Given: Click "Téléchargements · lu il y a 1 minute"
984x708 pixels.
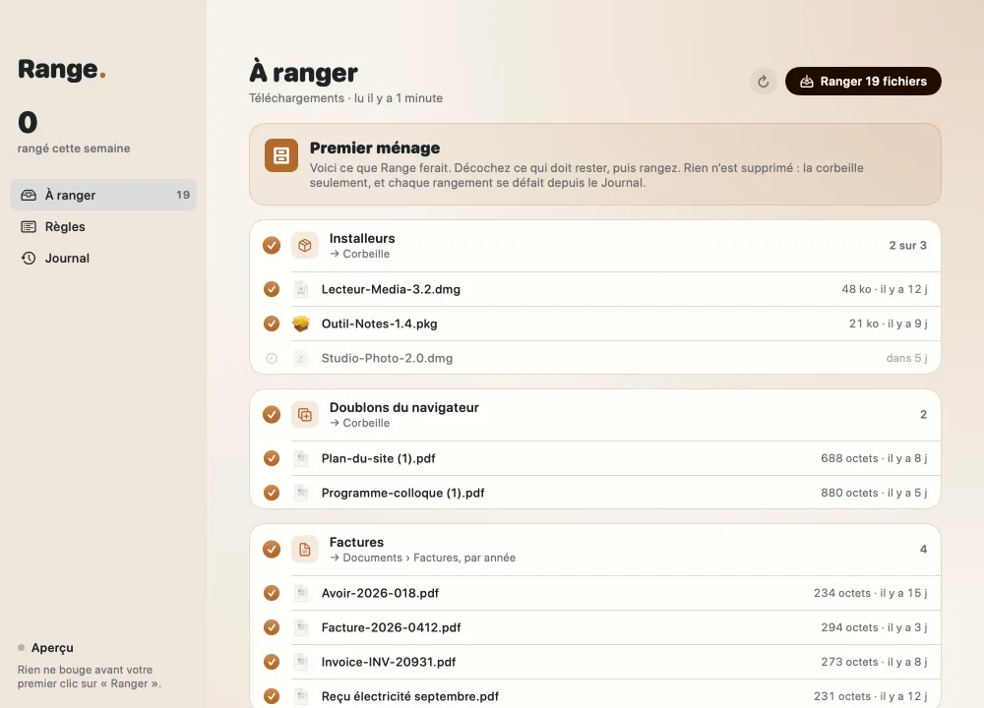Looking at the screenshot, I should 345,98.
